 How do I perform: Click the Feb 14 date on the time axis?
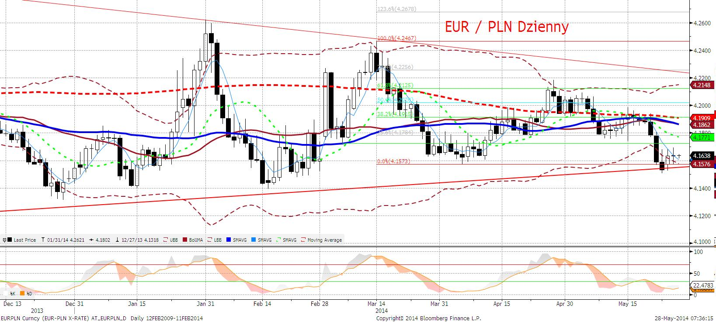coord(262,303)
